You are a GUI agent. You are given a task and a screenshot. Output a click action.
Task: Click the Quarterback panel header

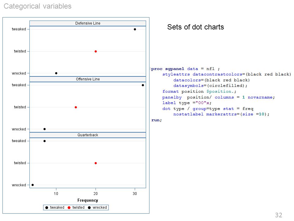(88, 135)
